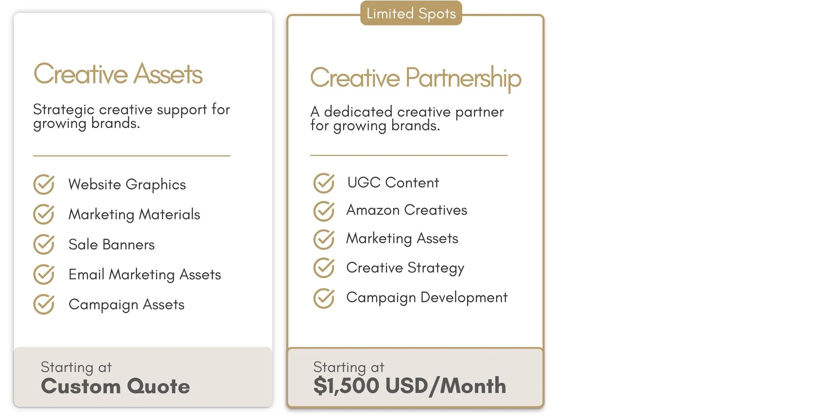Image resolution: width=840 pixels, height=420 pixels.
Task: Click the checkmark icon beside Sale Banners
Action: coord(44,244)
